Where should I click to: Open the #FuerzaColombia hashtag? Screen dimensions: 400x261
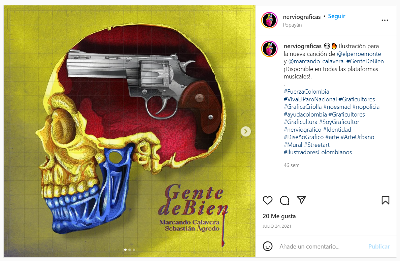coord(306,92)
